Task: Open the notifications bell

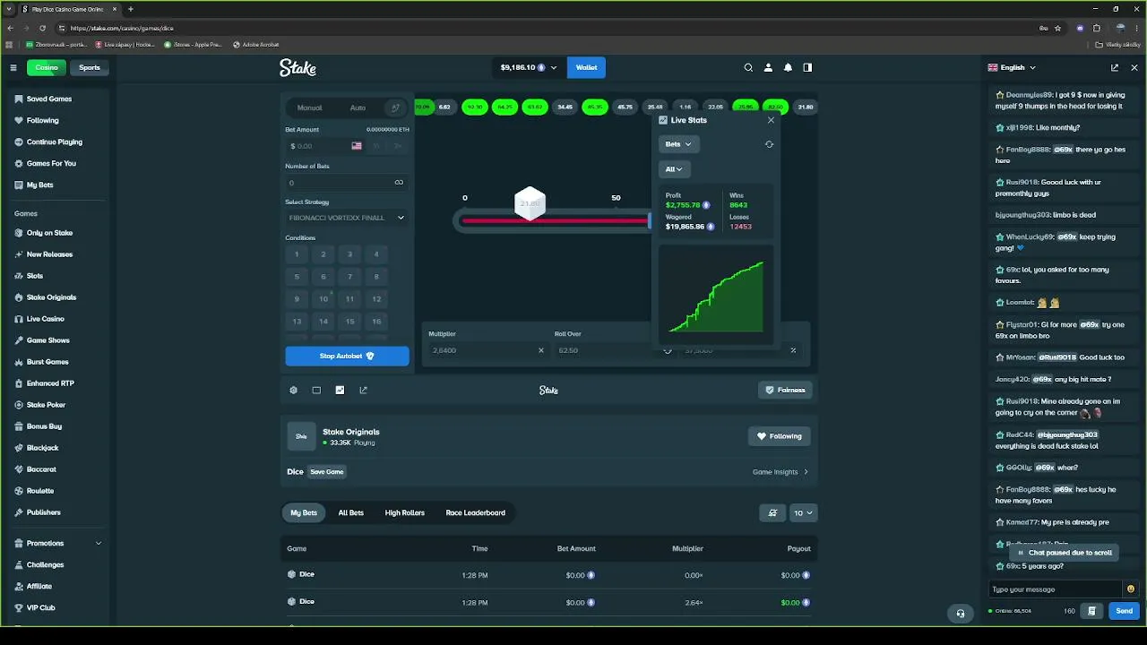Action: pos(788,67)
